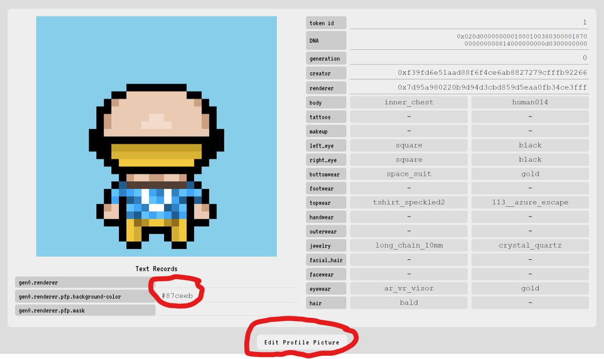604x359 pixels.
Task: Click the creator label
Action: point(326,73)
